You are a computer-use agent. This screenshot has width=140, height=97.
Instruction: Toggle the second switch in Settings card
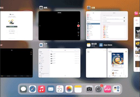pyautogui.click(x=125, y=21)
